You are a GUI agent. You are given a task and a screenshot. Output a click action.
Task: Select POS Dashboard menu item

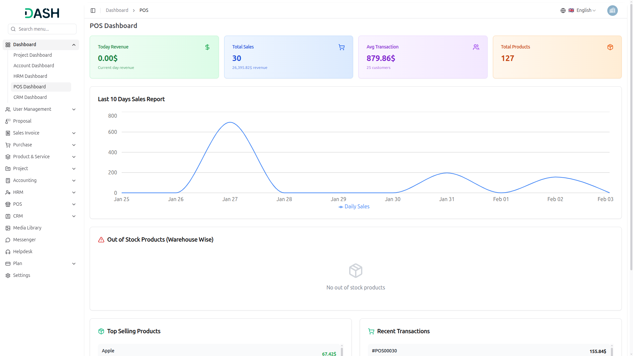(x=41, y=87)
